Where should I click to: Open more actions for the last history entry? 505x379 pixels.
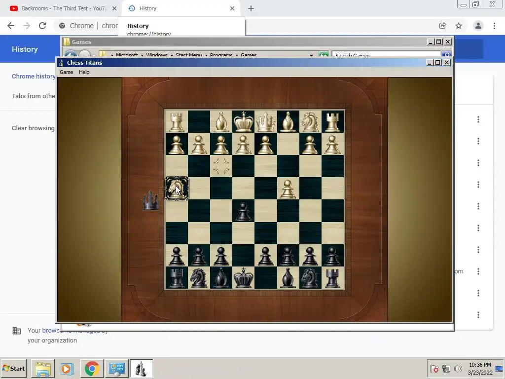click(x=478, y=314)
